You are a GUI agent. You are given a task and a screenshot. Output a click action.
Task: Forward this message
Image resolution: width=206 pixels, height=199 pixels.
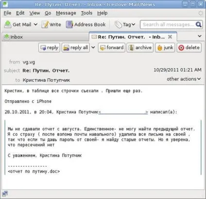112,48
